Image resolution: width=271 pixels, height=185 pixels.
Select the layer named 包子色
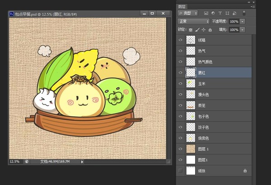pyautogui.click(x=218, y=116)
